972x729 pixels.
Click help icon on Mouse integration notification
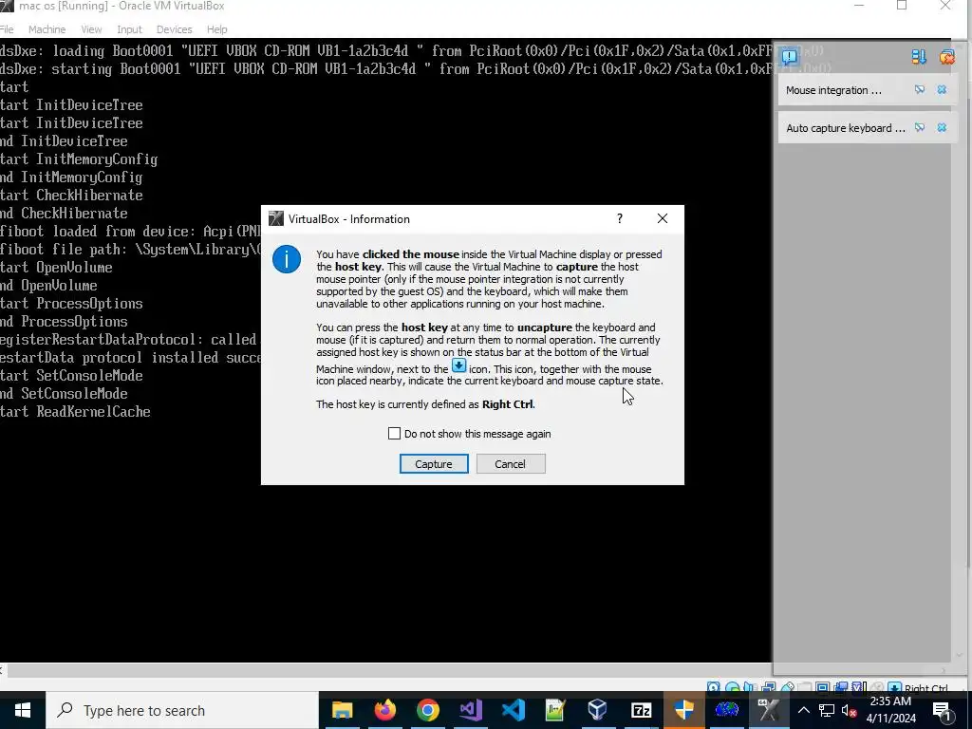pyautogui.click(x=920, y=90)
